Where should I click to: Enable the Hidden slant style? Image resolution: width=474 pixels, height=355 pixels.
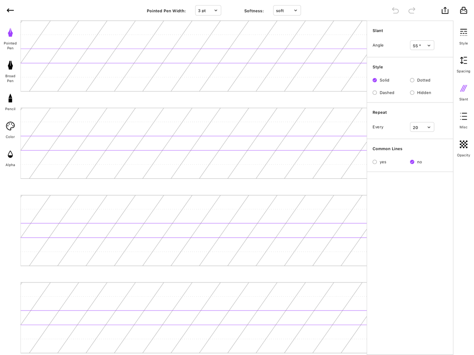(x=412, y=92)
